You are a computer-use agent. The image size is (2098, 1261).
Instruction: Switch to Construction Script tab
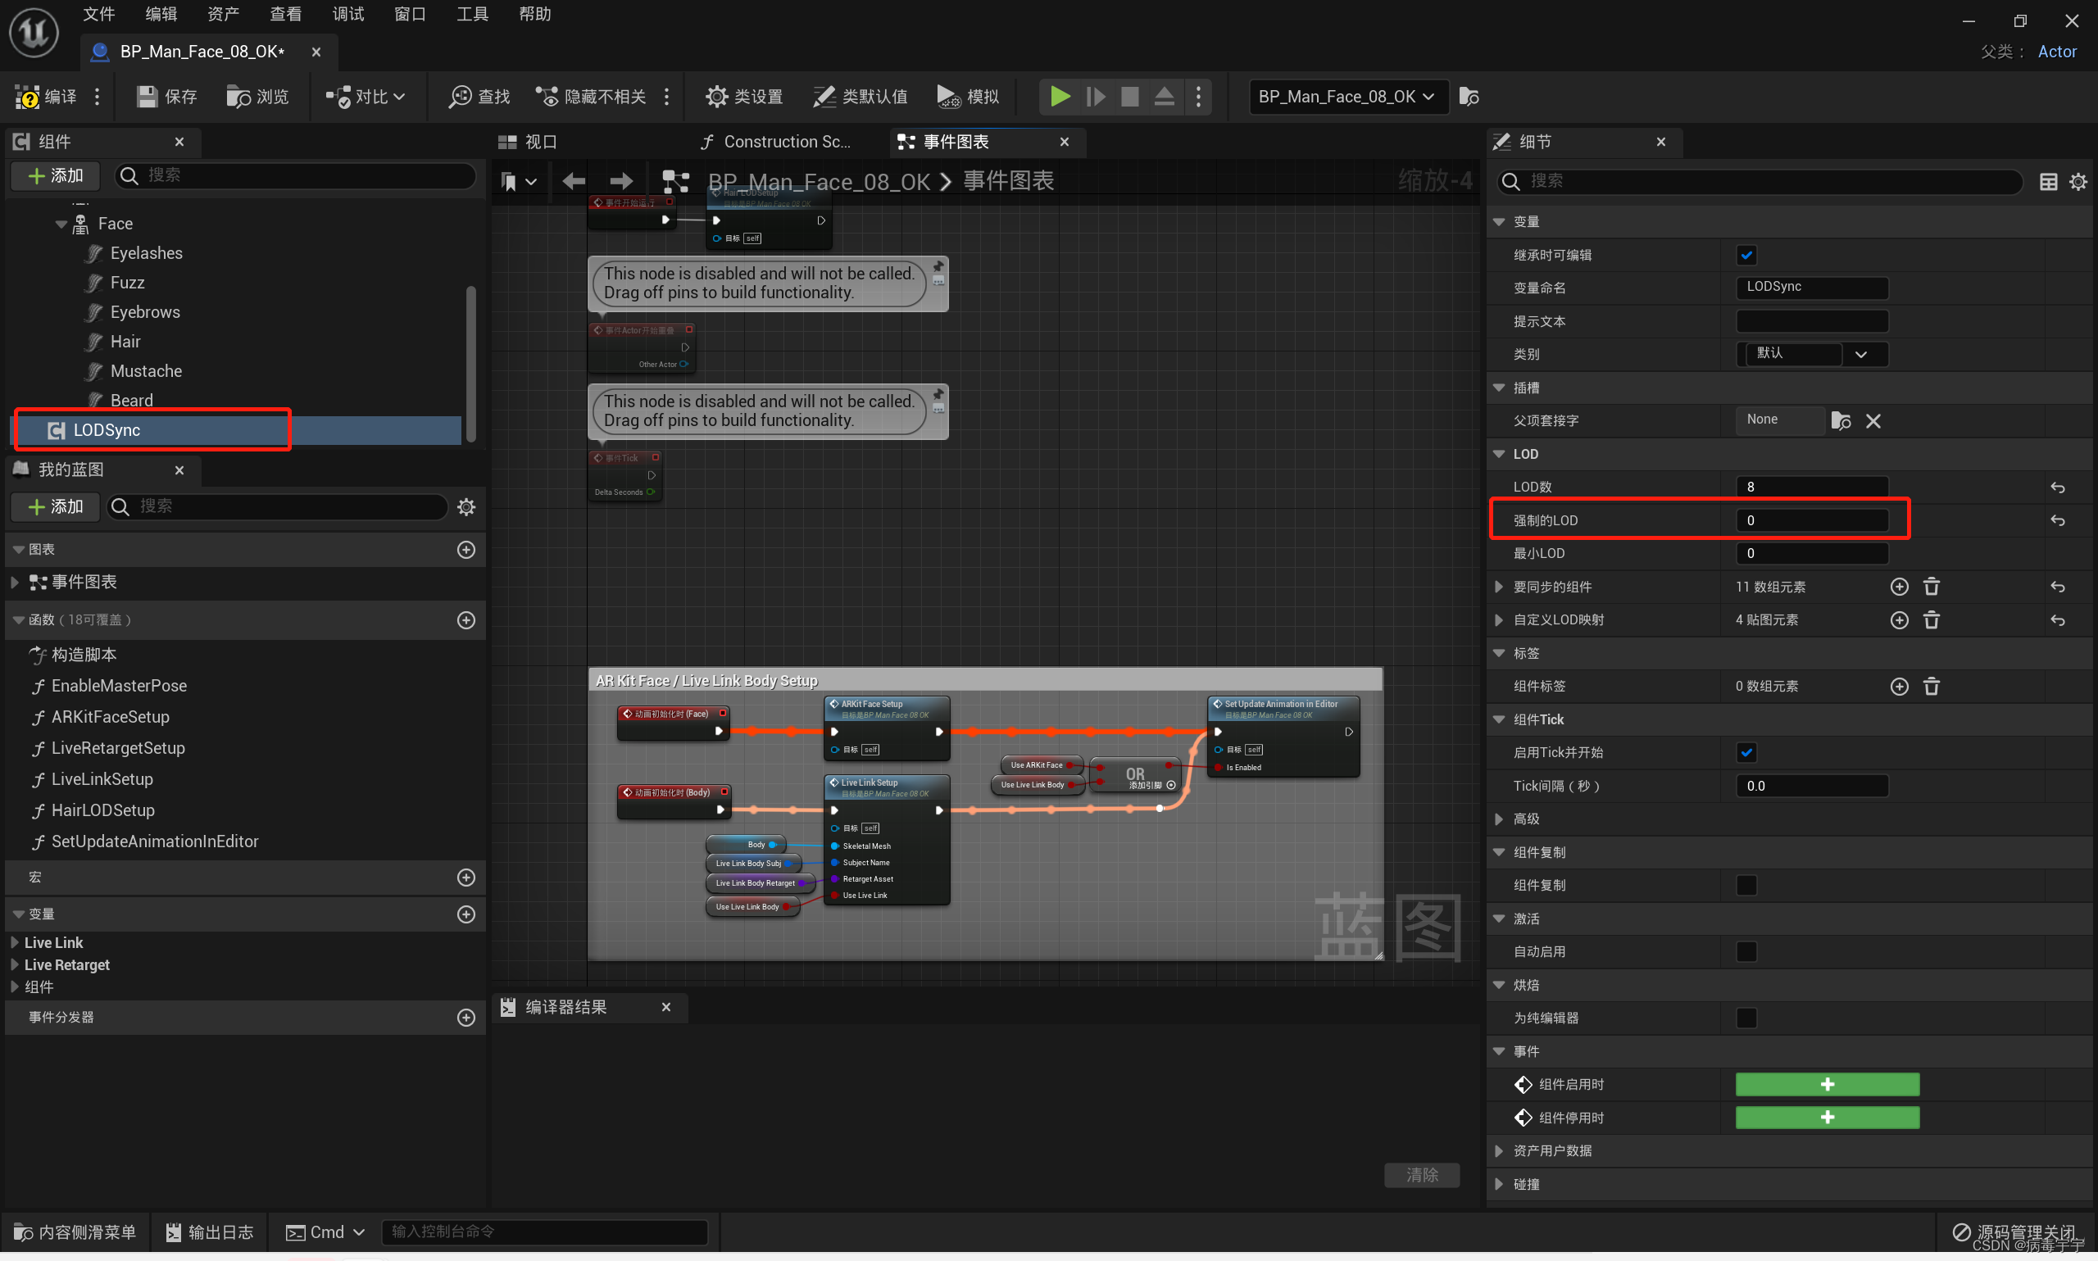[x=777, y=142]
